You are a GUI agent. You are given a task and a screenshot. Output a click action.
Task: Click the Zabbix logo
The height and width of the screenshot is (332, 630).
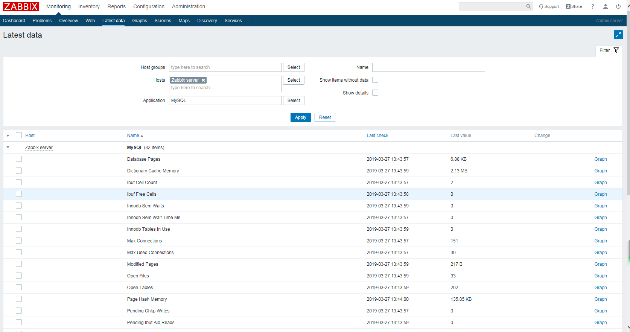pyautogui.click(x=21, y=6)
